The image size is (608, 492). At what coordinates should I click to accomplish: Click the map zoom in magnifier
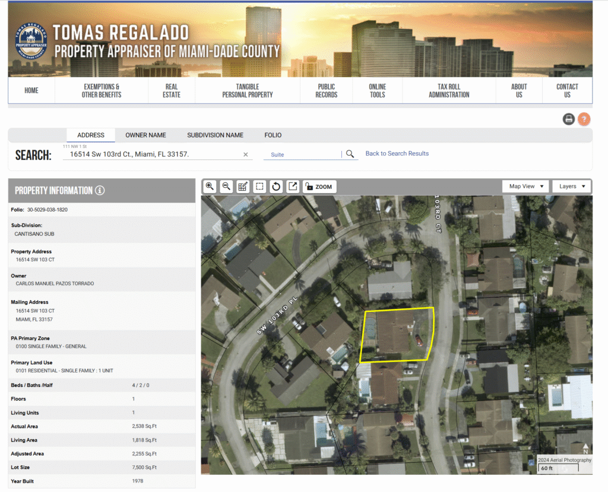pyautogui.click(x=210, y=187)
